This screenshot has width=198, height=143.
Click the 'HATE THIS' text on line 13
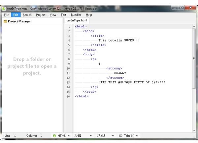click(x=107, y=82)
